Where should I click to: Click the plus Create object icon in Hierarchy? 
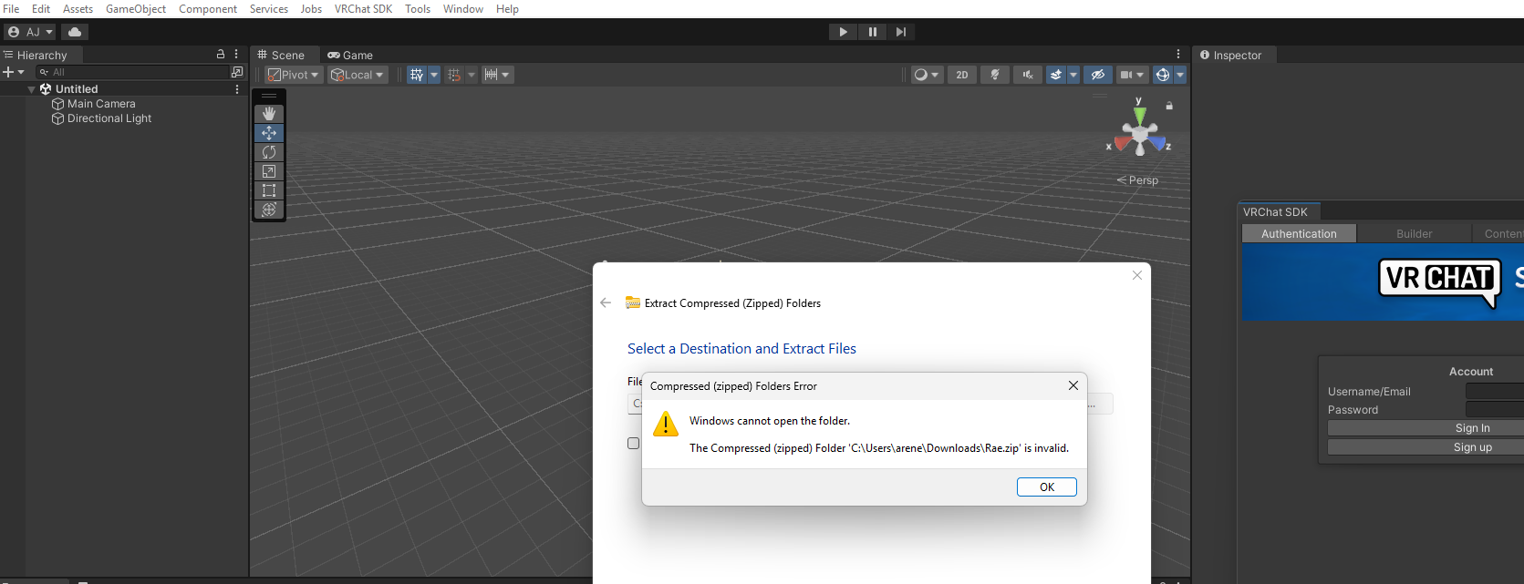pos(8,72)
